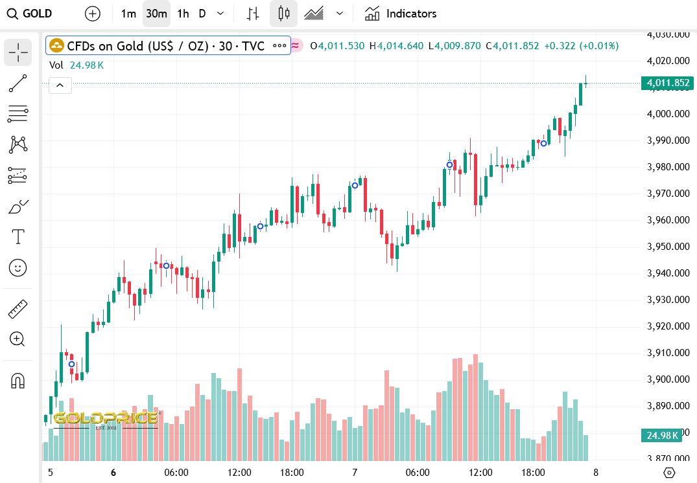Viewport: 697px width, 483px height.
Task: Switch to the 1m timeframe
Action: pos(128,14)
